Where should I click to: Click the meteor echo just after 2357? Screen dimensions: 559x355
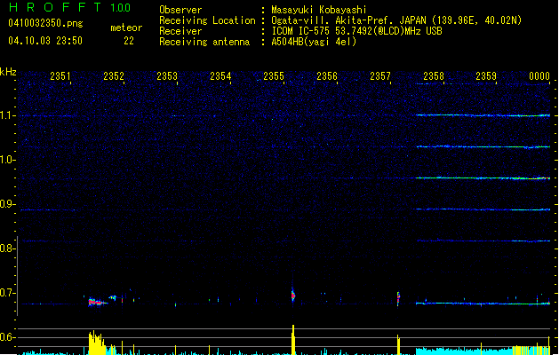click(398, 298)
